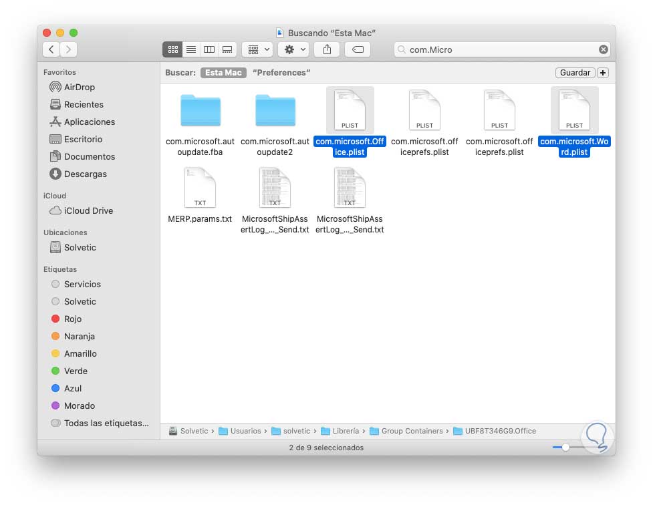Click the window title proxy icon
Screen dimensions: 653x505
[280, 33]
